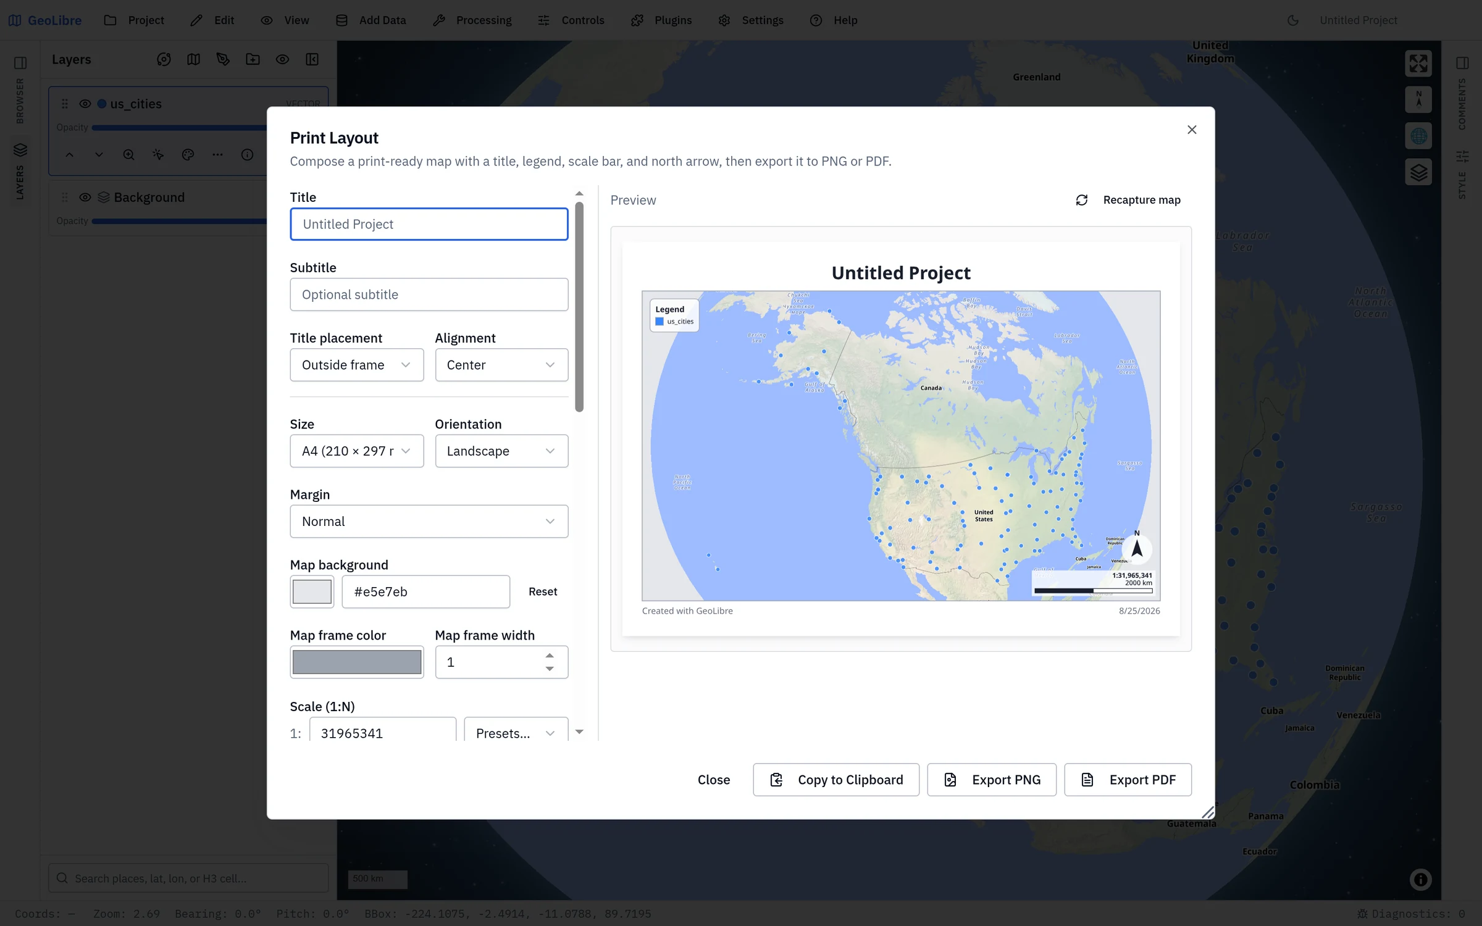Open Map frame color swatch
The width and height of the screenshot is (1482, 926).
click(x=356, y=662)
